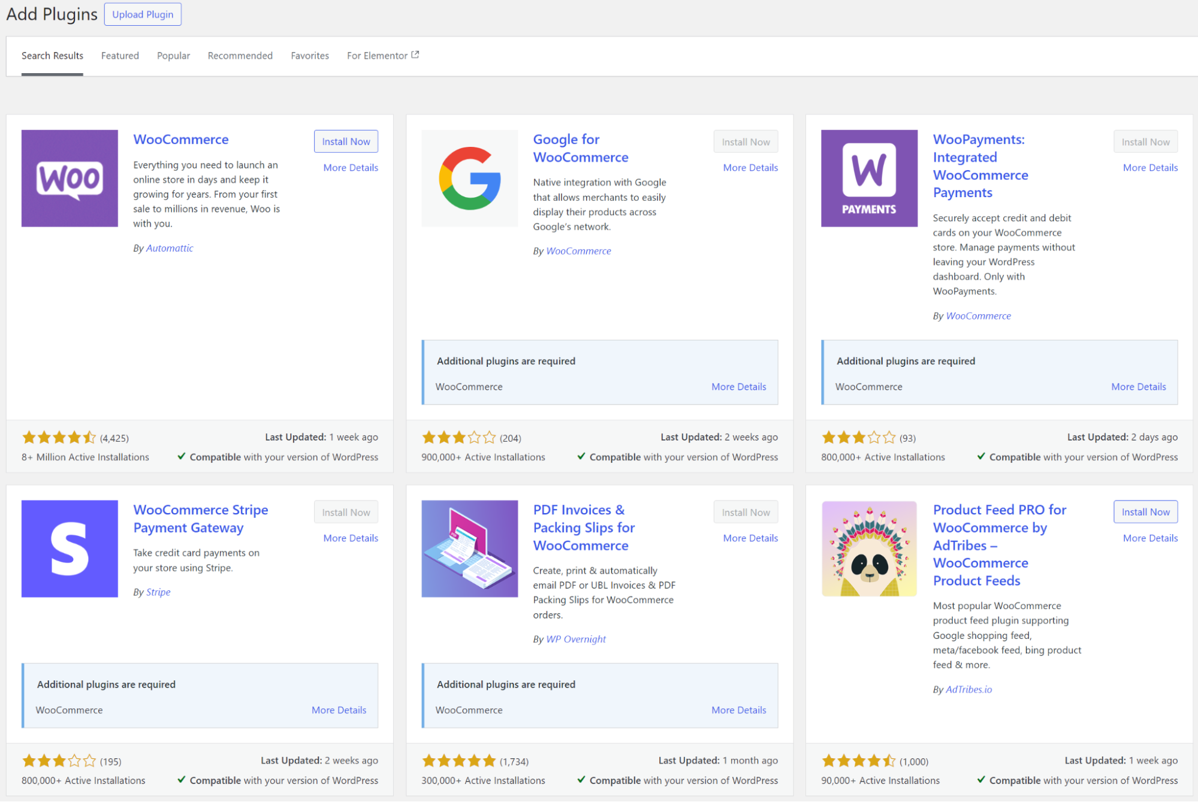Click 'Last Updated: 2 days ago' text
The image size is (1198, 802).
pyautogui.click(x=1122, y=437)
